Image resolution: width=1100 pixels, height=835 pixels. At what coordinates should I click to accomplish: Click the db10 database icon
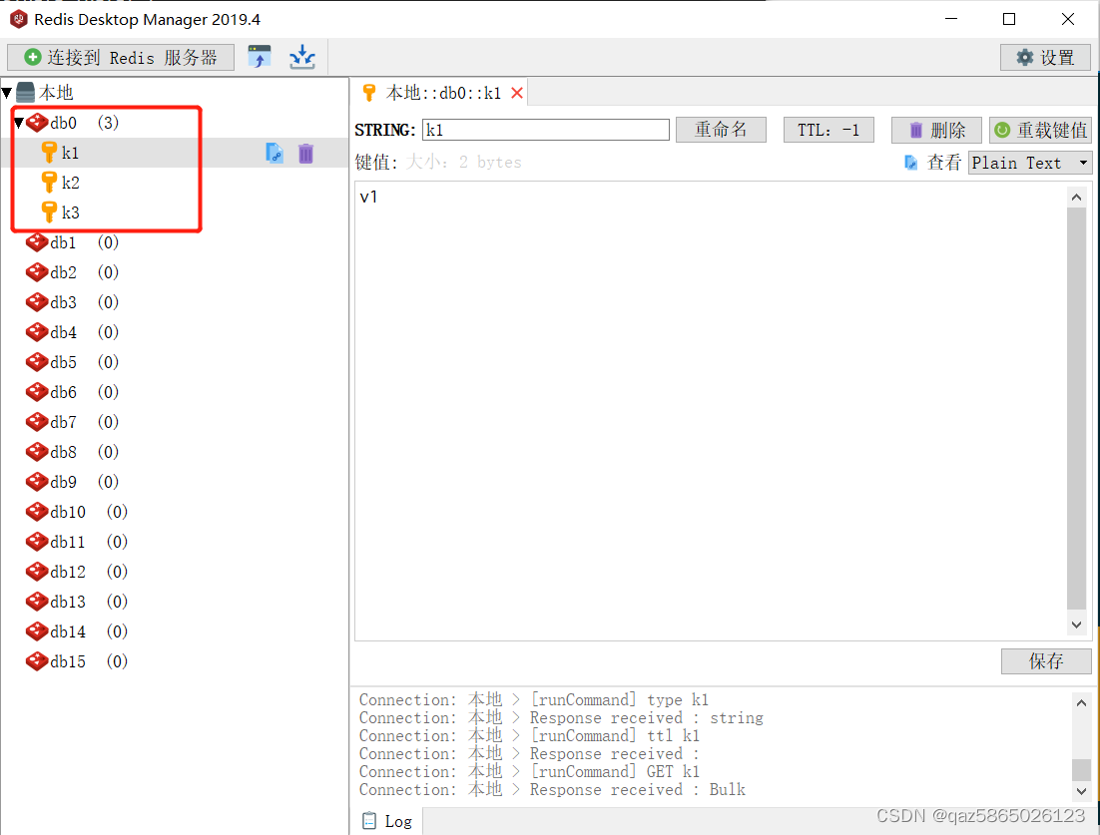37,513
